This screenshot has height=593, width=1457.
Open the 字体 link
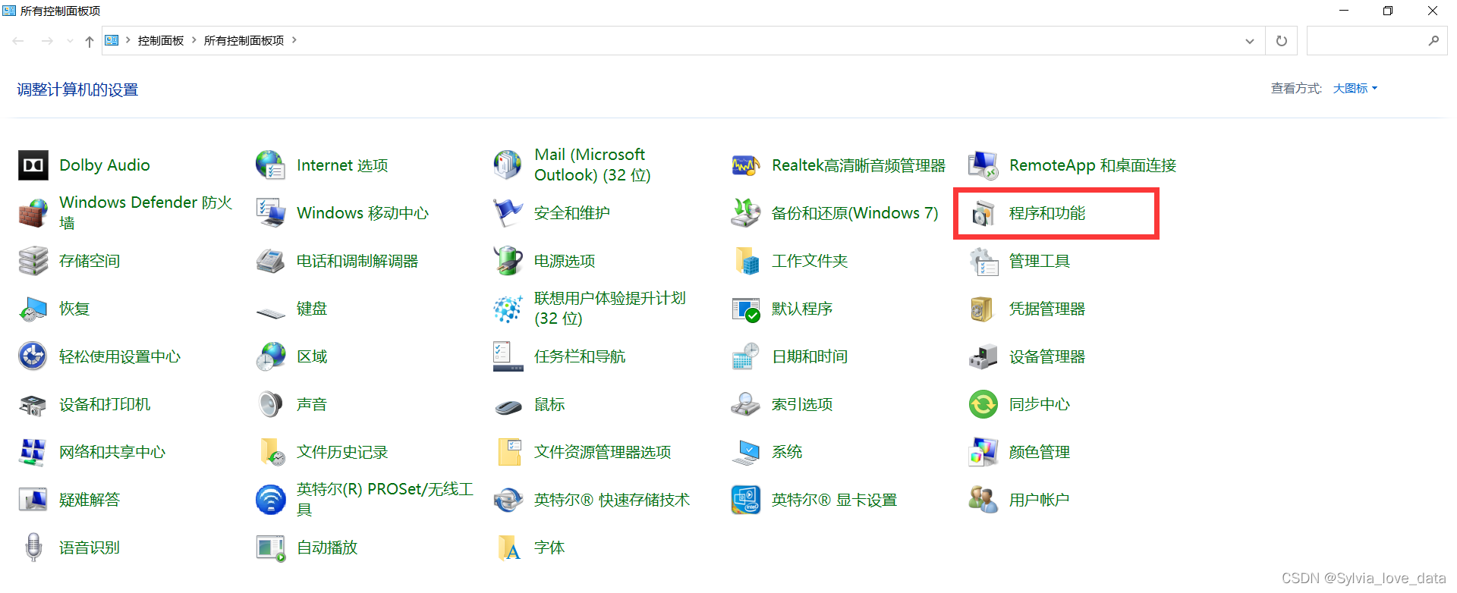(549, 548)
